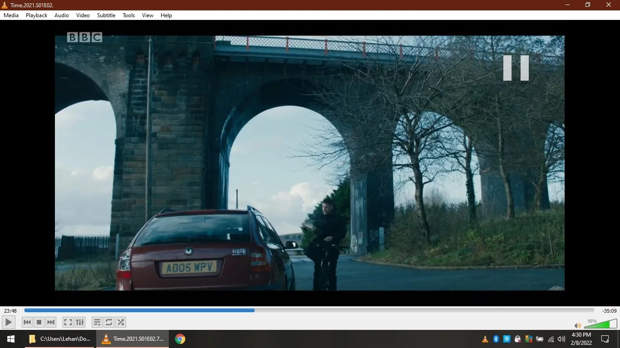The height and width of the screenshot is (348, 620).
Task: Jump to the previous media track
Action: (x=27, y=322)
